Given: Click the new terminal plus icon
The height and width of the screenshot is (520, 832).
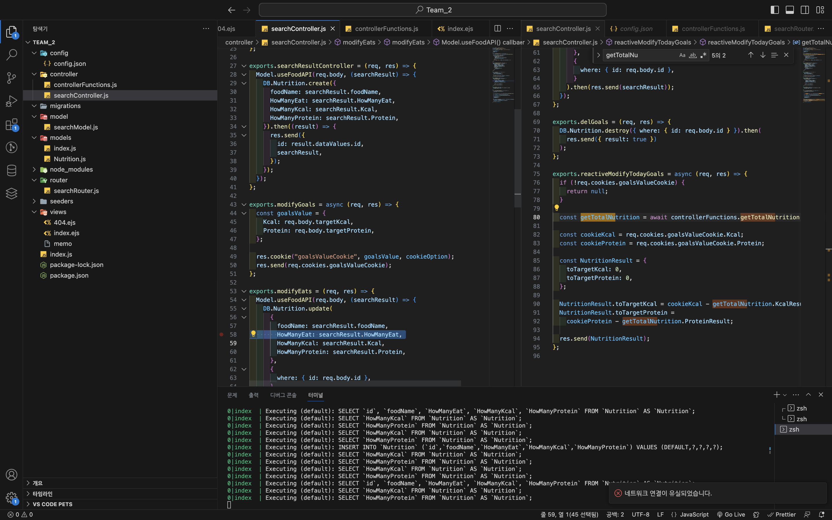Looking at the screenshot, I should tap(776, 394).
